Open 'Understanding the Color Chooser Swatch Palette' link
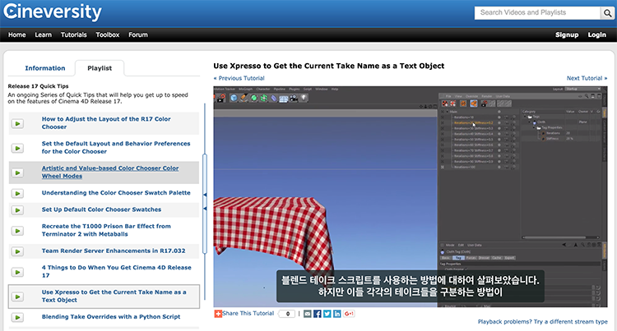This screenshot has width=617, height=331. (116, 193)
